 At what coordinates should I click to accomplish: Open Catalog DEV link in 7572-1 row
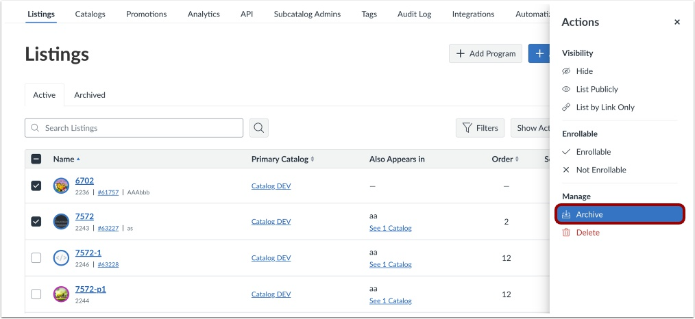[x=271, y=258]
